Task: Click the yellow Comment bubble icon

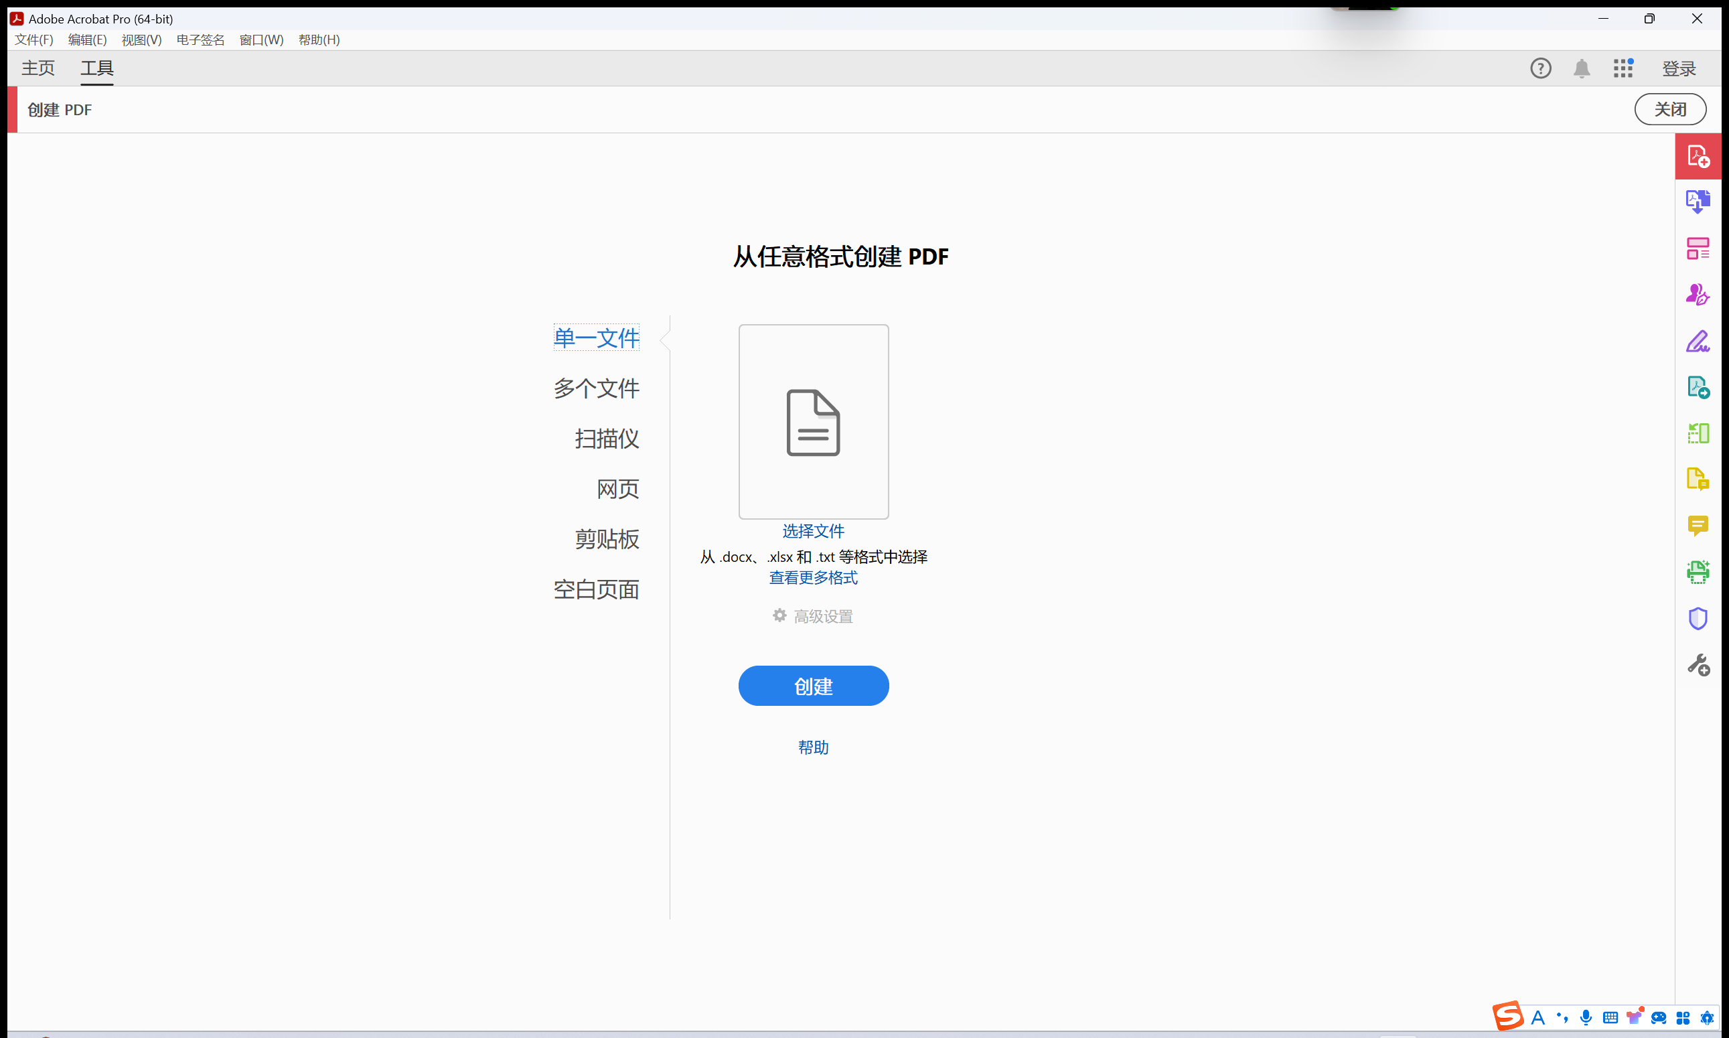Action: [1698, 525]
